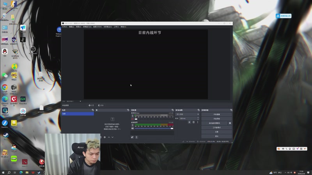Add a new configurable transition with the plus icon
The width and height of the screenshot is (312, 175).
(x=189, y=122)
